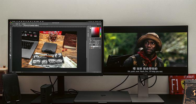Click the top icon in the collapsed panel strip
196x104 pixels.
88,27
